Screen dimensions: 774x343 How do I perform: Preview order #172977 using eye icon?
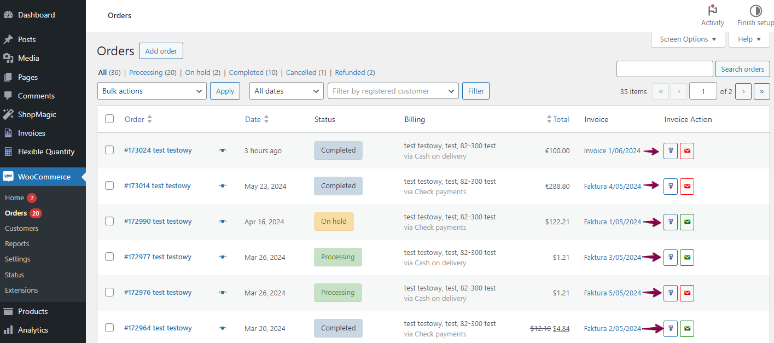[222, 257]
